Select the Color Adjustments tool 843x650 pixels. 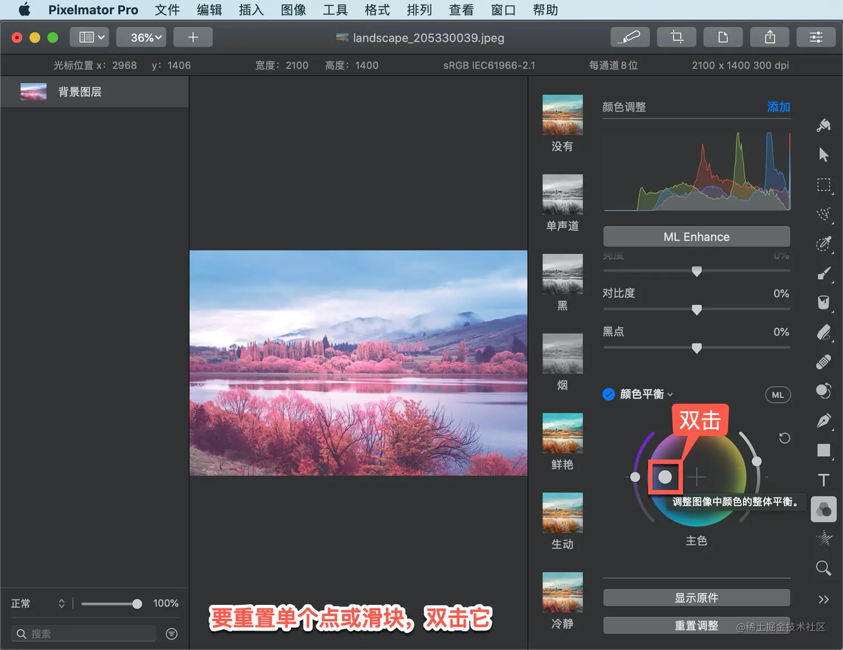pyautogui.click(x=823, y=509)
